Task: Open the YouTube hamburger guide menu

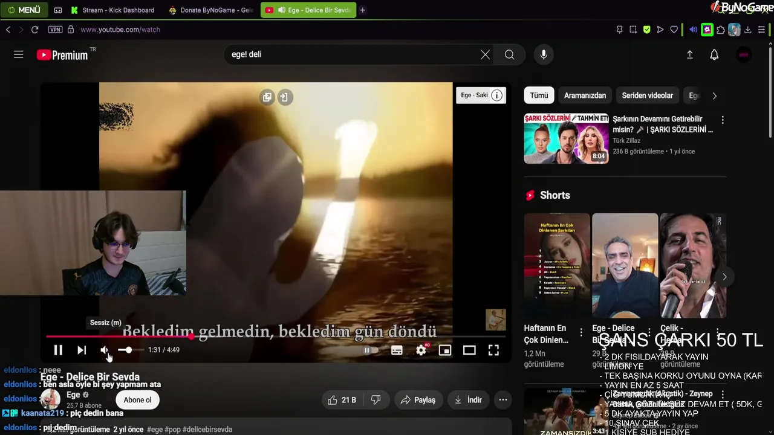Action: coord(19,54)
